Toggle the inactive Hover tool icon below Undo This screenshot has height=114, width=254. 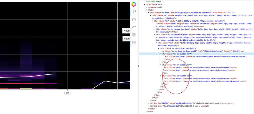(x=134, y=35)
